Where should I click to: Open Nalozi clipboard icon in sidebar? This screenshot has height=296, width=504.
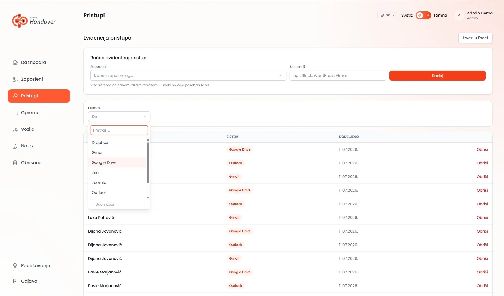tap(15, 146)
